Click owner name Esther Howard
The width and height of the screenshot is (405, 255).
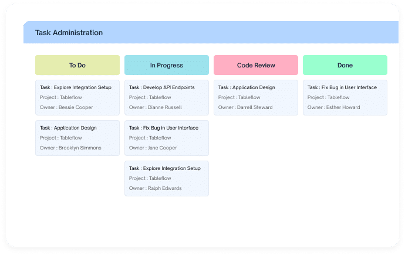click(343, 107)
